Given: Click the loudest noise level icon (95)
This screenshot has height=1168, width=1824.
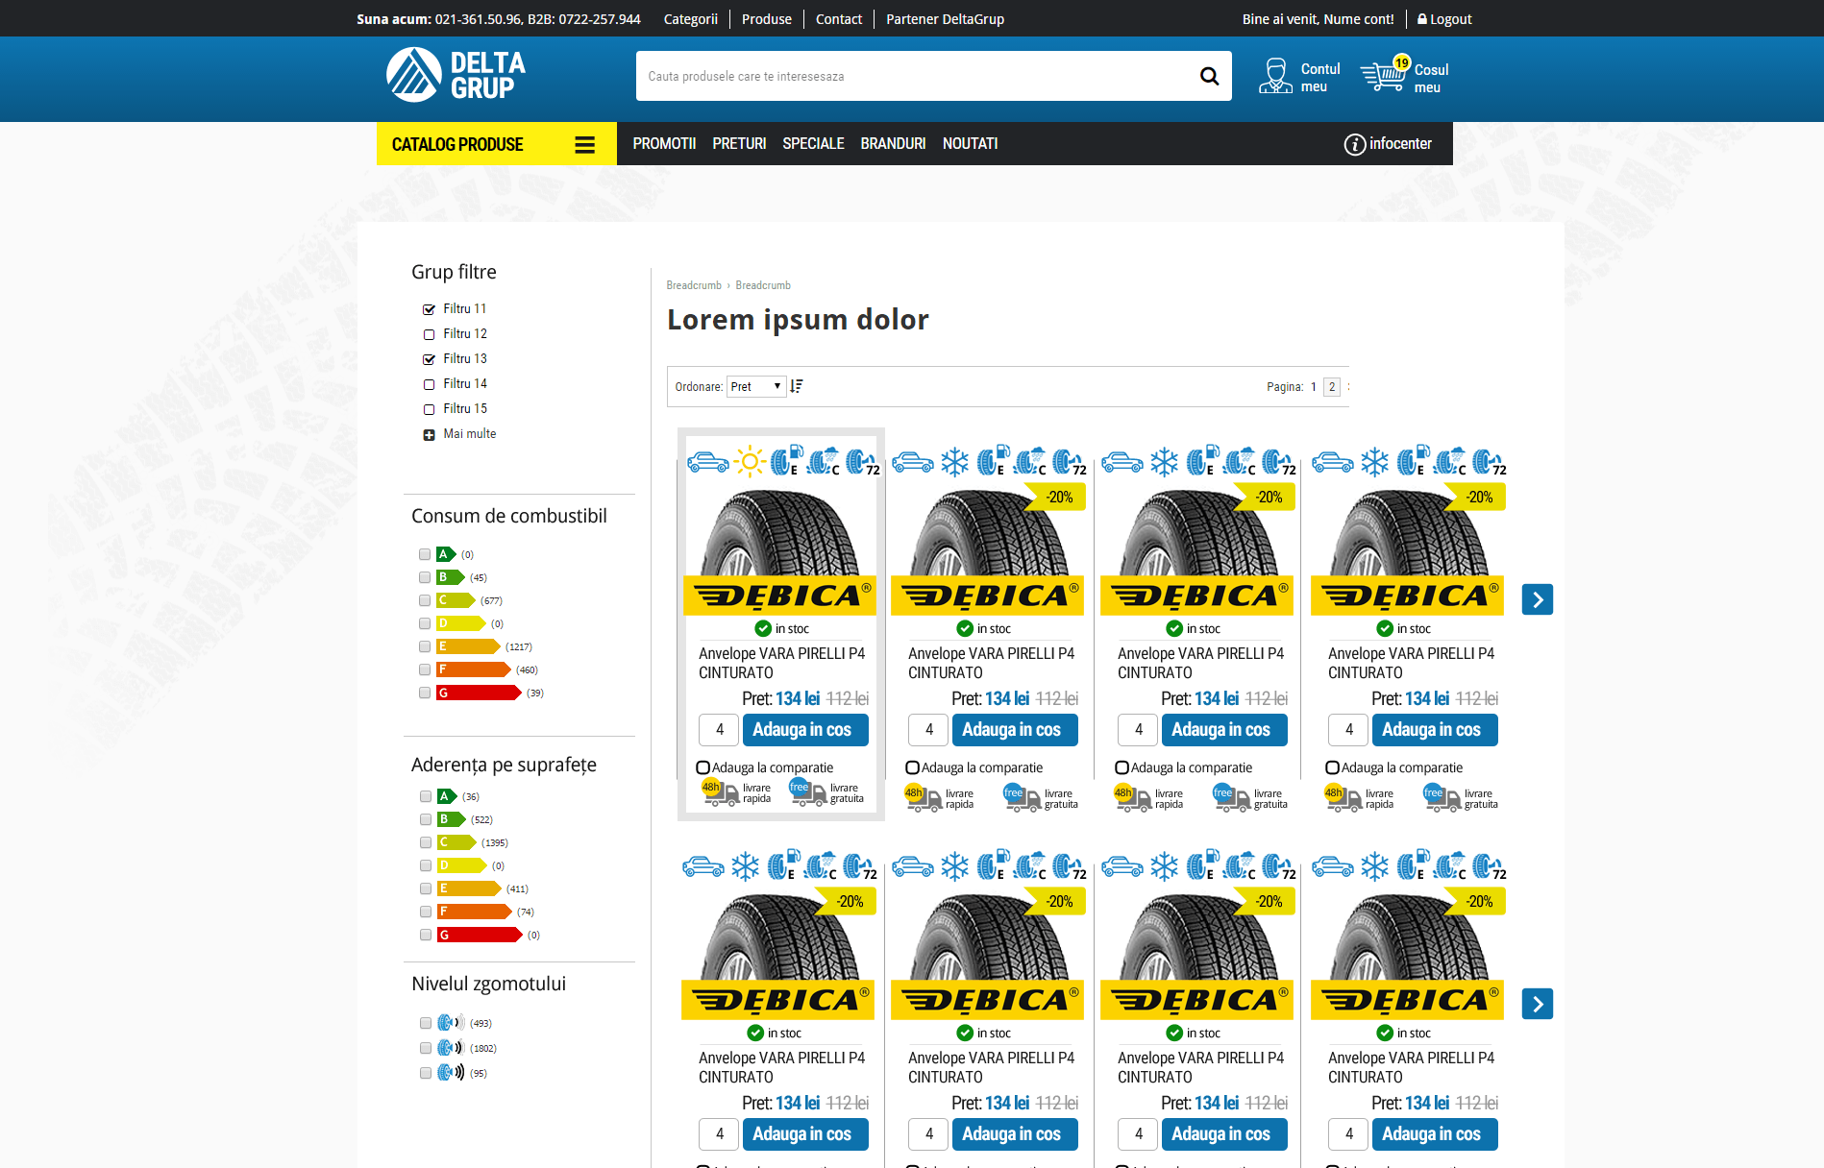Looking at the screenshot, I should [x=451, y=1073].
